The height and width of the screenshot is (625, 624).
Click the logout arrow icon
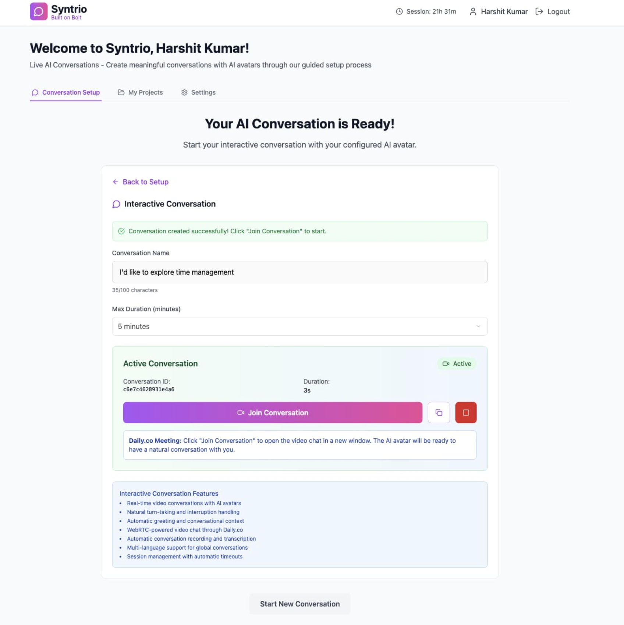coord(539,11)
